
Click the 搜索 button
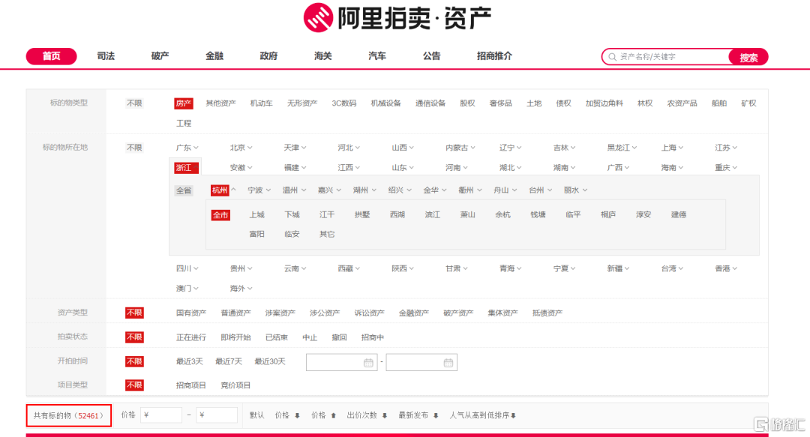point(748,57)
